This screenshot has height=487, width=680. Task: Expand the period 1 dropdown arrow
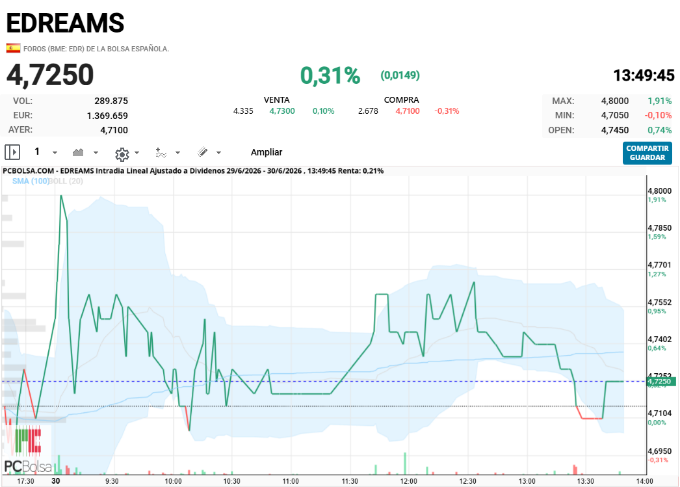click(x=55, y=153)
